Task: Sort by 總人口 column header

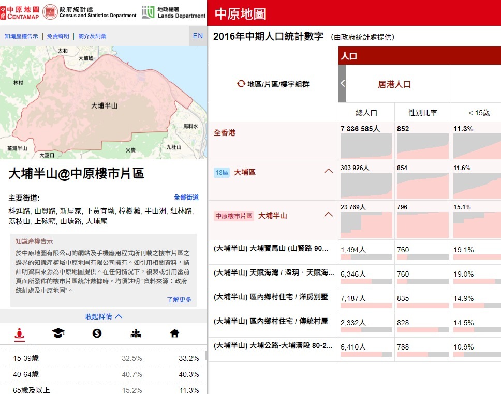Action: click(366, 113)
